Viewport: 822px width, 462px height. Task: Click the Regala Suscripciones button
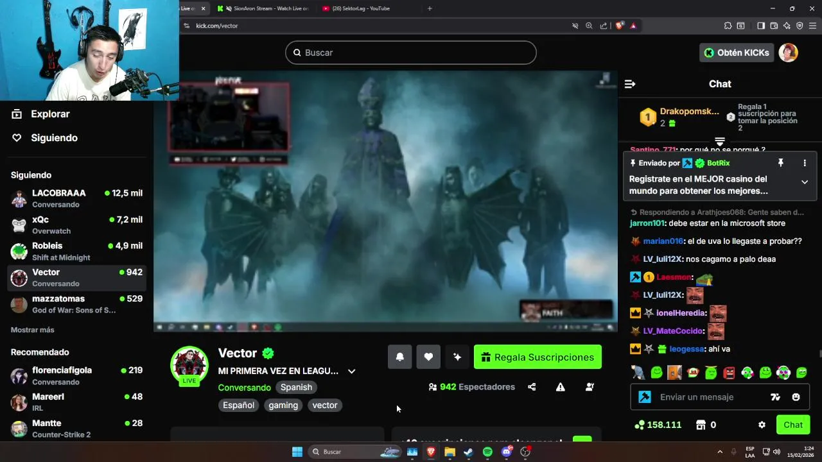[x=538, y=357]
